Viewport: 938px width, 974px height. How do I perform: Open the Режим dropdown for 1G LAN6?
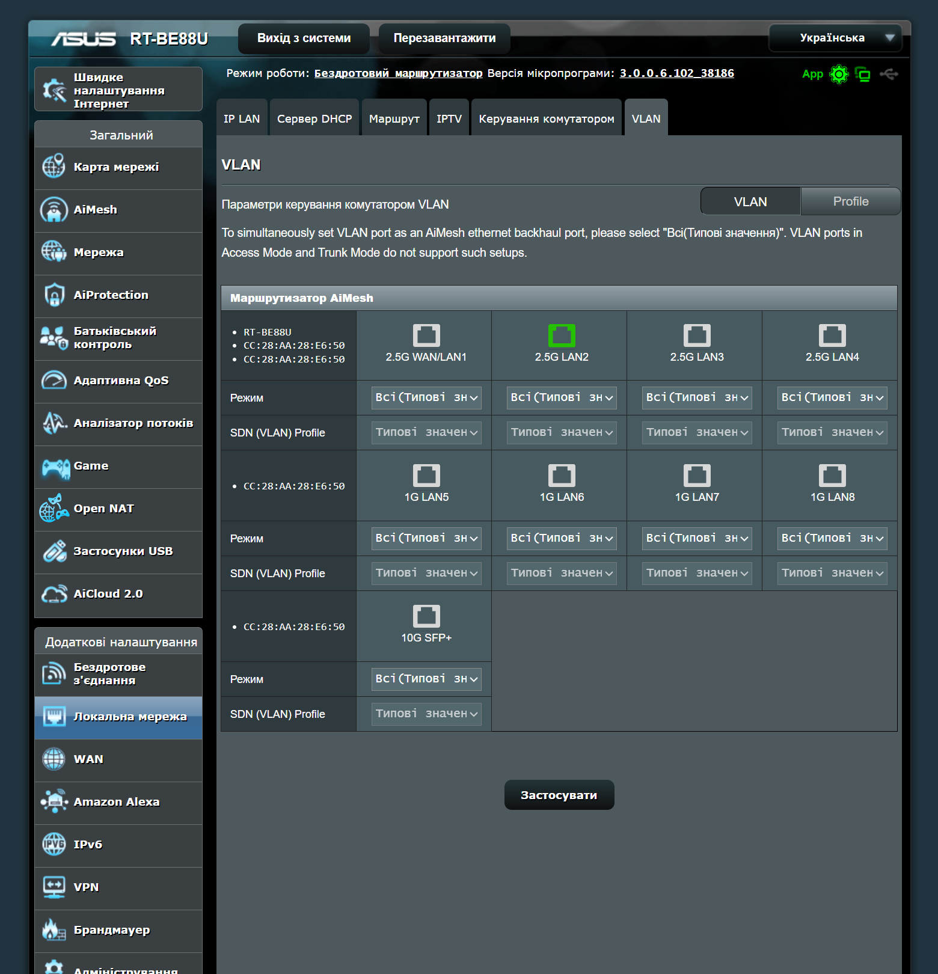[x=562, y=538]
